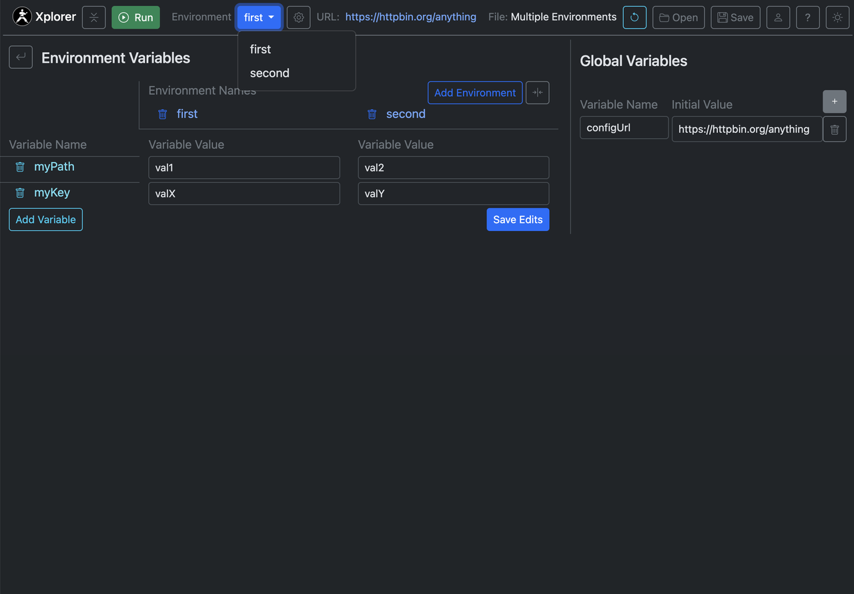854x594 pixels.
Task: Click the valY value field
Action: tap(454, 194)
